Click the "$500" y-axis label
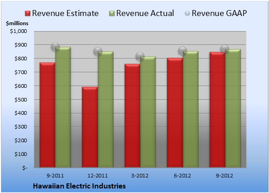Image resolution: width=269 pixels, height=193 pixels. [21, 100]
